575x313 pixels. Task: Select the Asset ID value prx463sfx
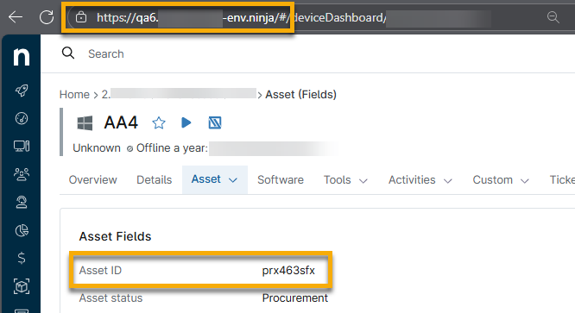288,271
